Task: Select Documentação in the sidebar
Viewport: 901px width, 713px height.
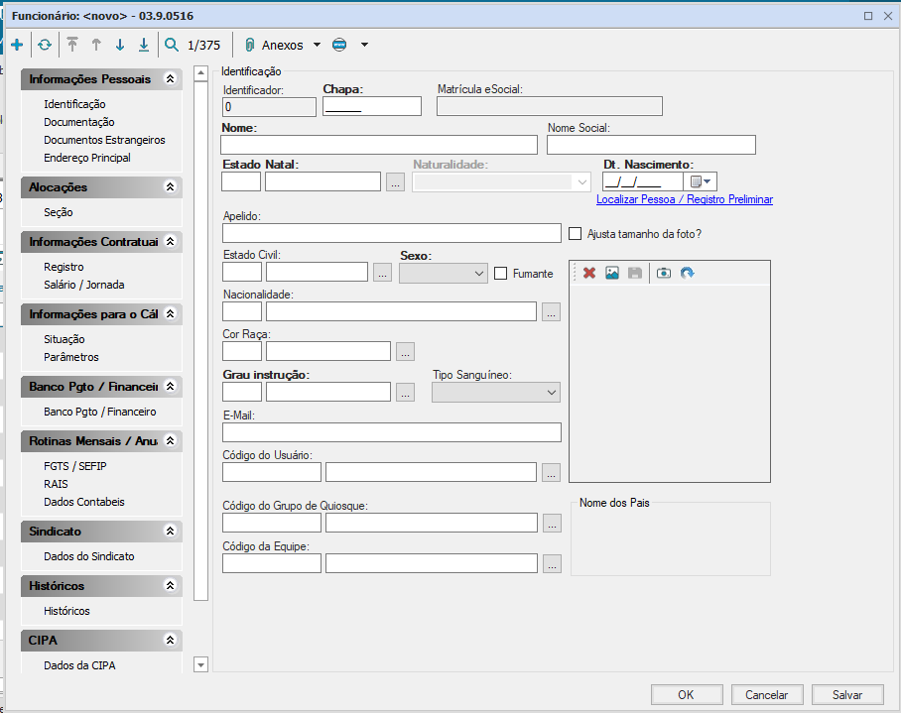Action: coord(79,122)
